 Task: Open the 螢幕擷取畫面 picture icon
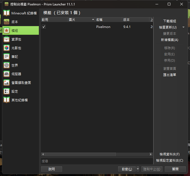7,83
